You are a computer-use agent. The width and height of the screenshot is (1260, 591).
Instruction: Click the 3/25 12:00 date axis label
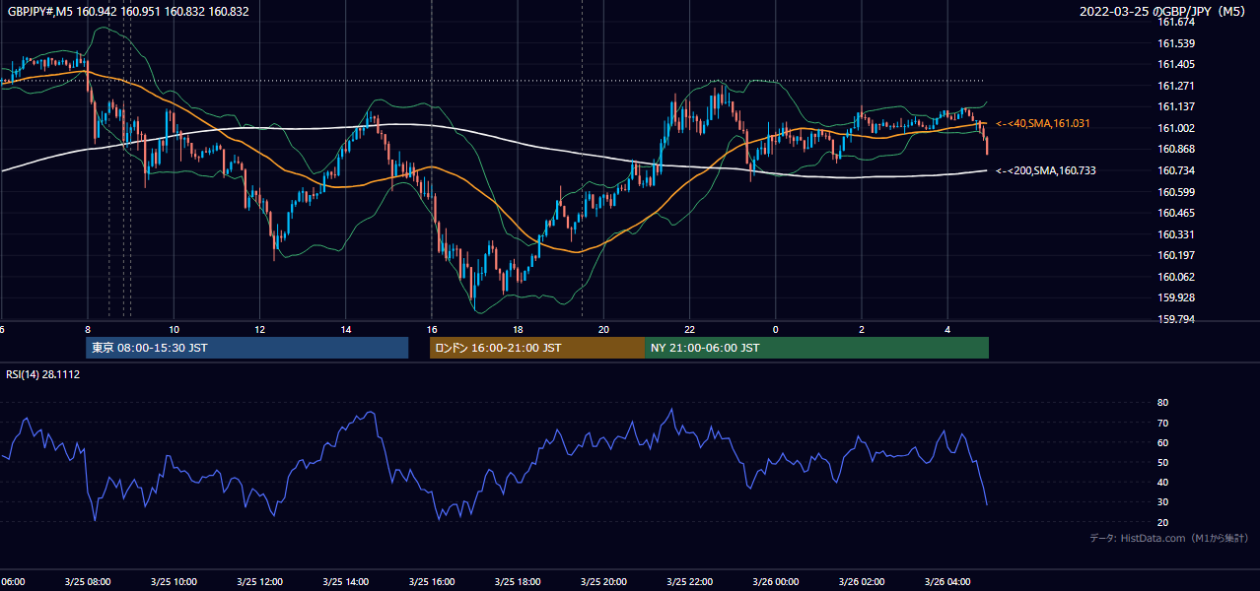coord(260,581)
